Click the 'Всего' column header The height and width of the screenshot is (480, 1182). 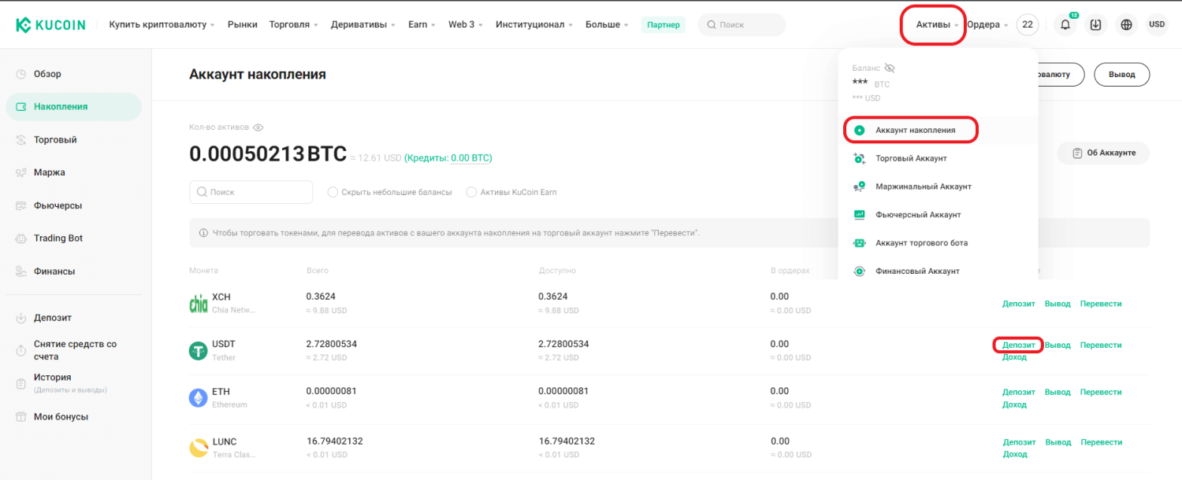[318, 271]
